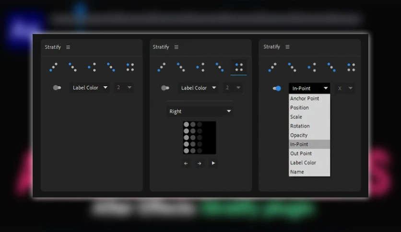Viewport: 401px width, 232px height.
Task: Open Label Color dropdown in left Stratify panel
Action: pyautogui.click(x=90, y=88)
